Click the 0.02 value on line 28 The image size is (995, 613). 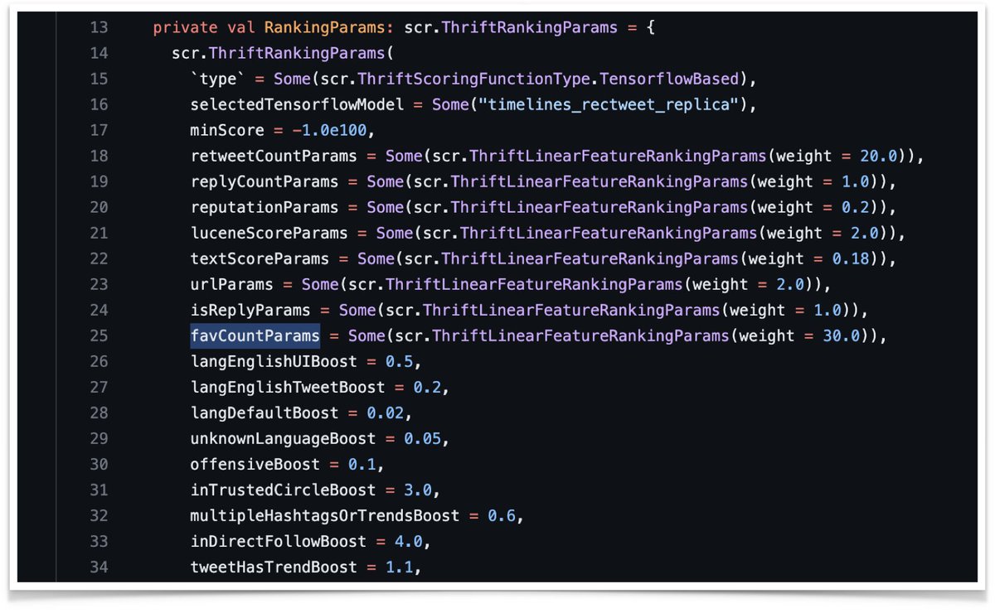tap(384, 413)
